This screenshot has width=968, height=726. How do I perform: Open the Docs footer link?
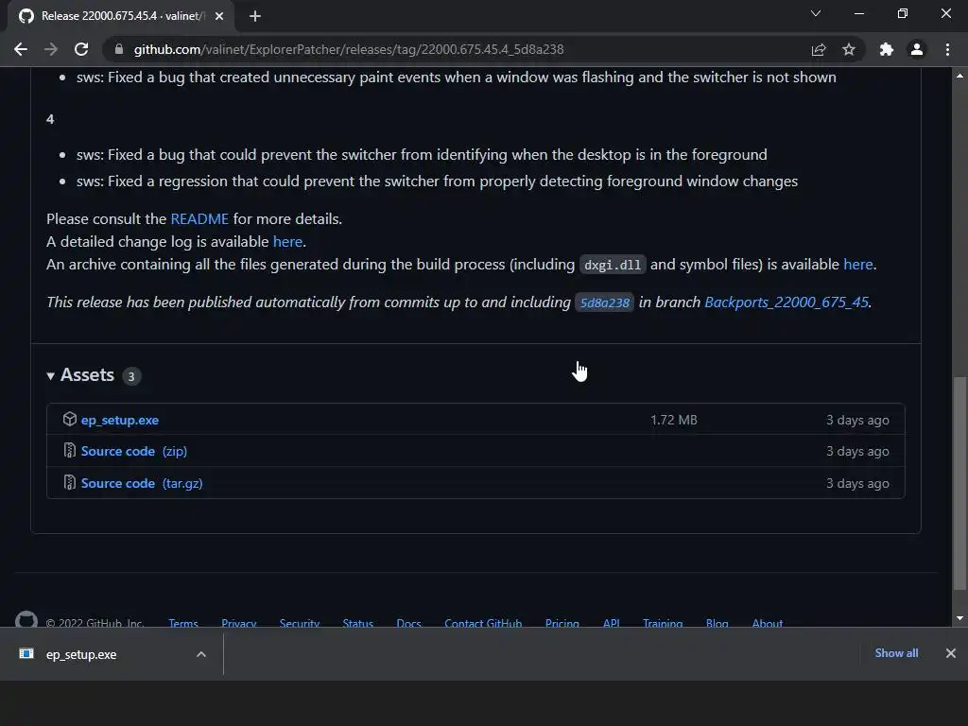click(408, 622)
